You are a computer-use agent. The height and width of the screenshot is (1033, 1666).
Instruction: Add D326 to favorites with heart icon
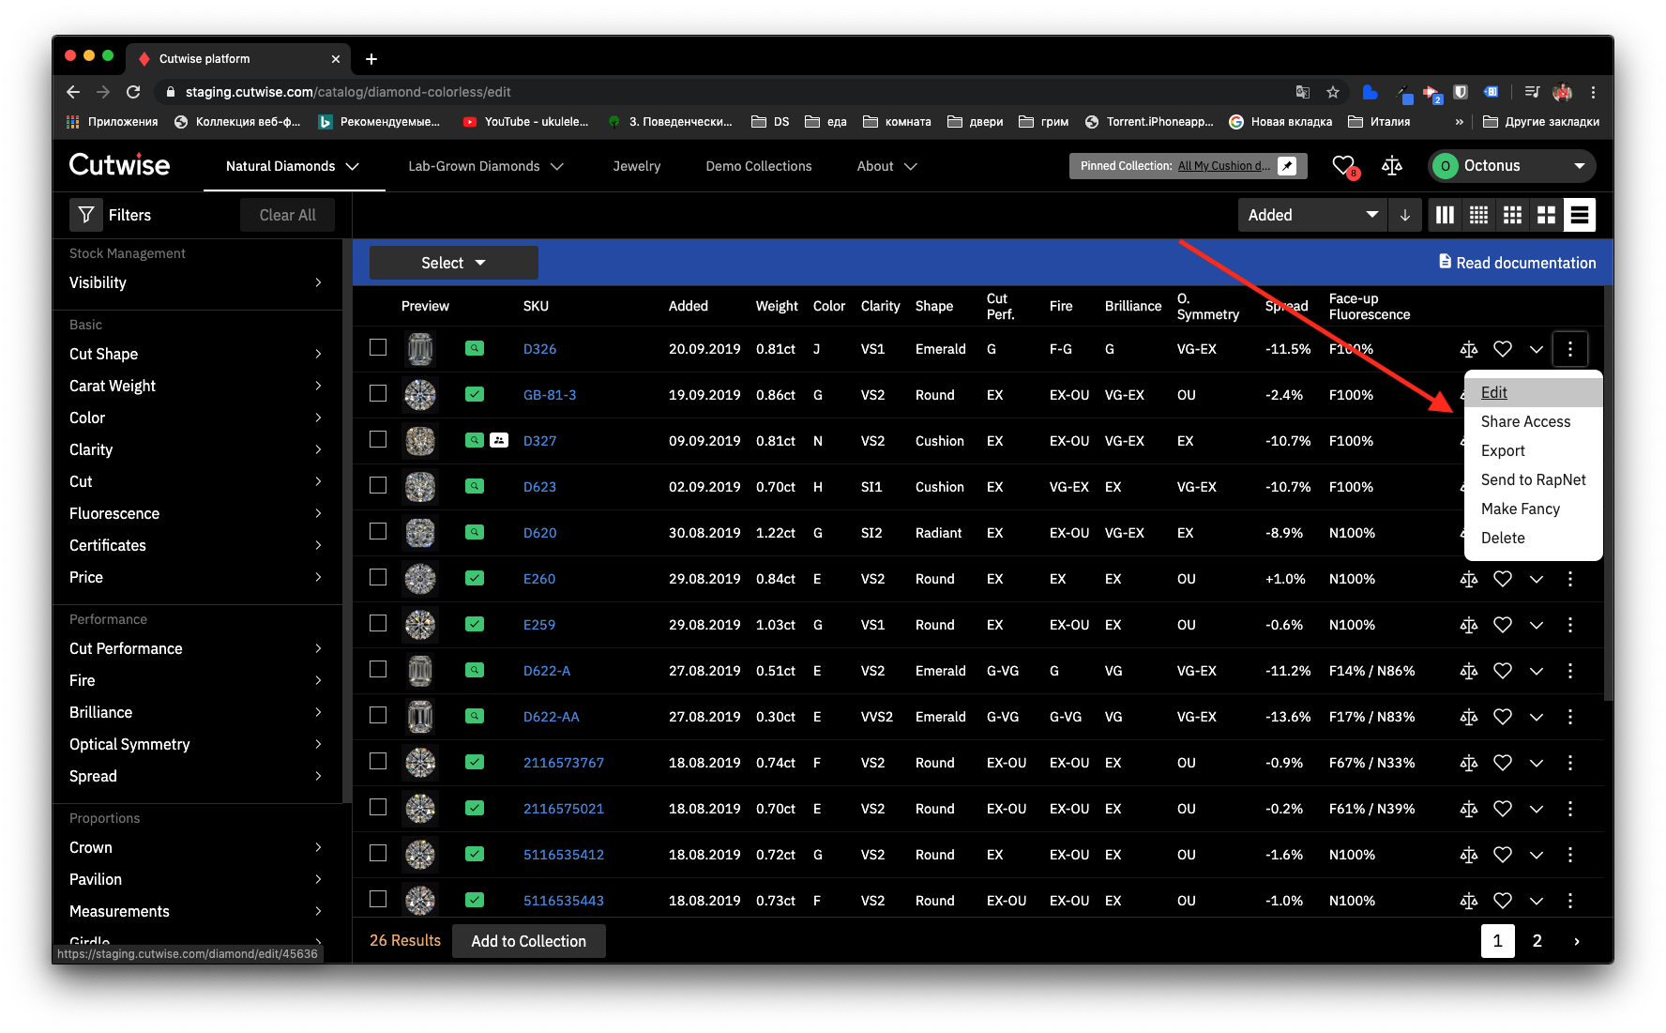[1503, 349]
